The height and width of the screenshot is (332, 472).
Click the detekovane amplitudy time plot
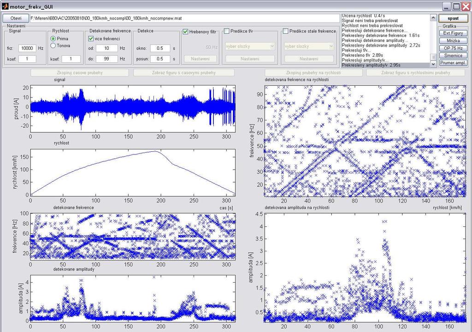click(x=133, y=298)
